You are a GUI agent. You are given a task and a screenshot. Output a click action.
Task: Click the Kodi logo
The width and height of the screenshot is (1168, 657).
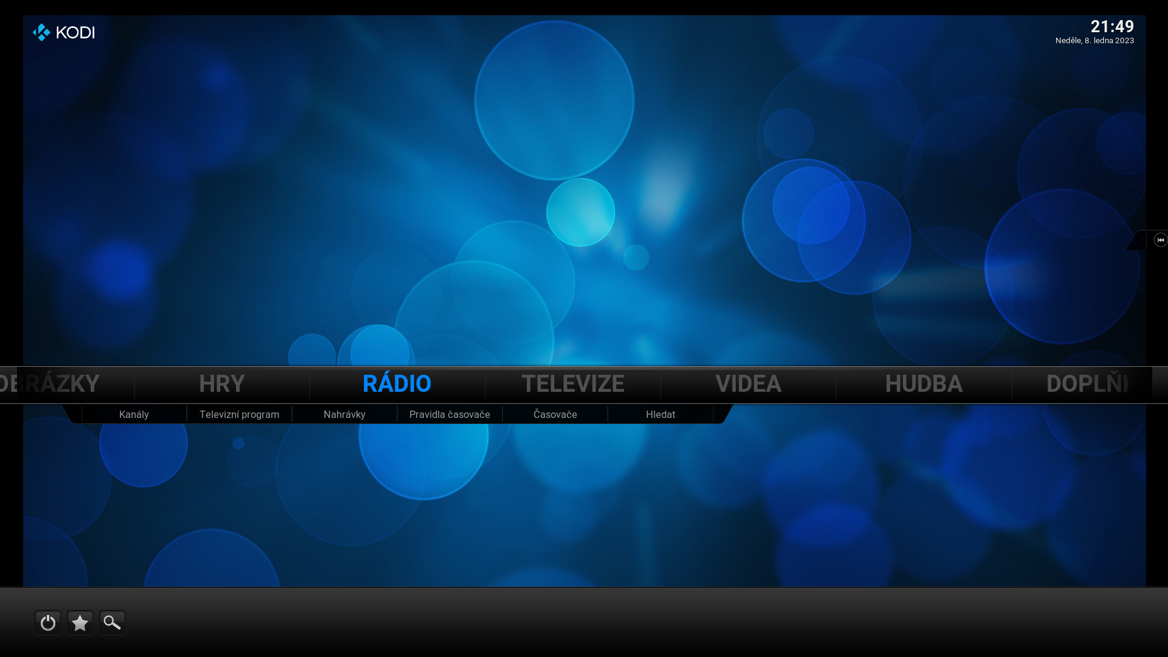[64, 32]
